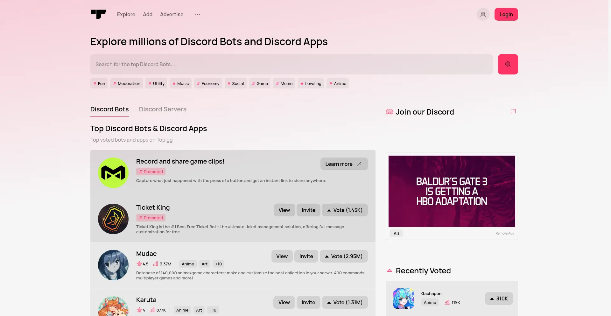Invite the Karuta bot
This screenshot has width=611, height=316.
(308, 302)
